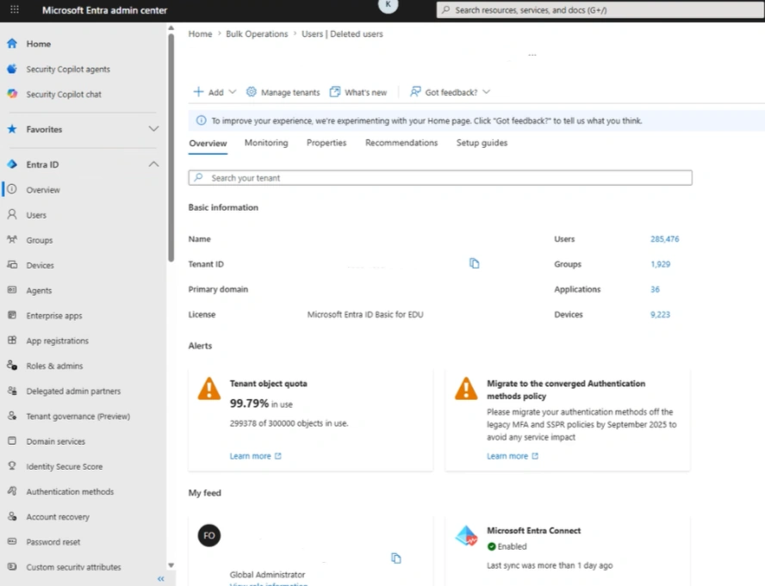Go to Bulk Operations breadcrumb
This screenshot has height=586, width=765.
[x=257, y=34]
